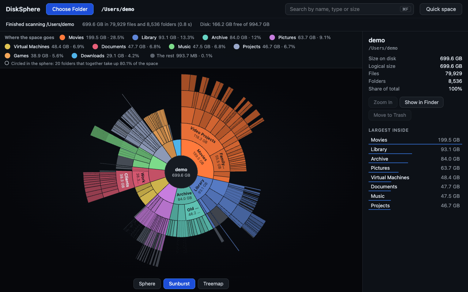Click the demo center circle of sunburst

point(181,172)
